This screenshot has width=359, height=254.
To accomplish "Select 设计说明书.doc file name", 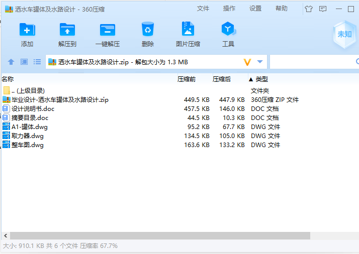I will pyautogui.click(x=33, y=108).
